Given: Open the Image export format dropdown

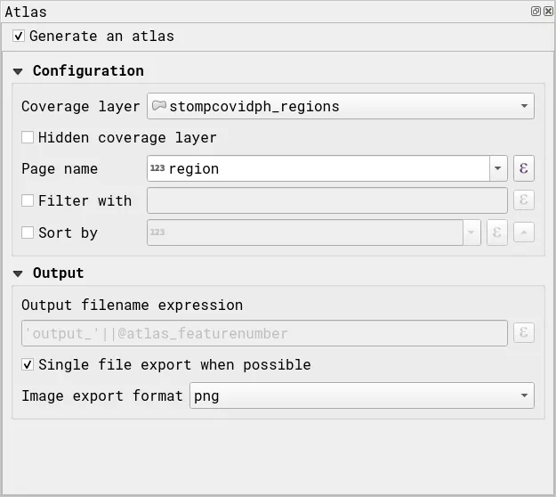Looking at the screenshot, I should click(x=524, y=395).
